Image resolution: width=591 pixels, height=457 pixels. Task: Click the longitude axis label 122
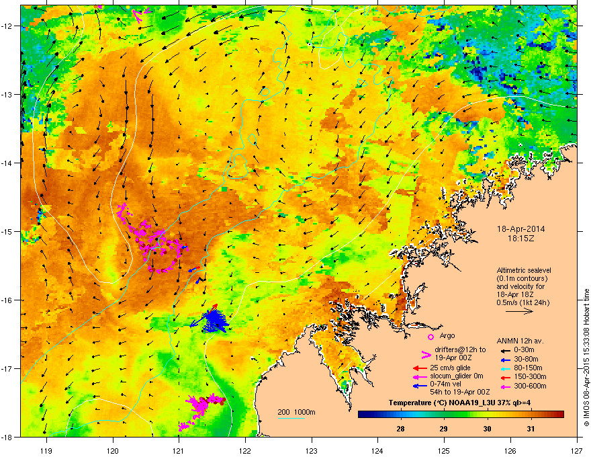tap(245, 450)
